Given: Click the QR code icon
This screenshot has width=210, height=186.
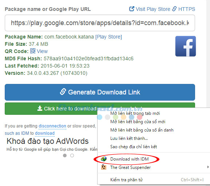Looking at the screenshot, I should click(x=33, y=51).
